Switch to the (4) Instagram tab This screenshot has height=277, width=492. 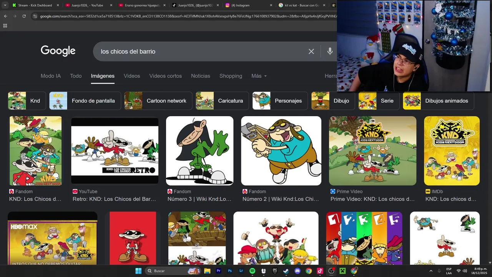(248, 5)
